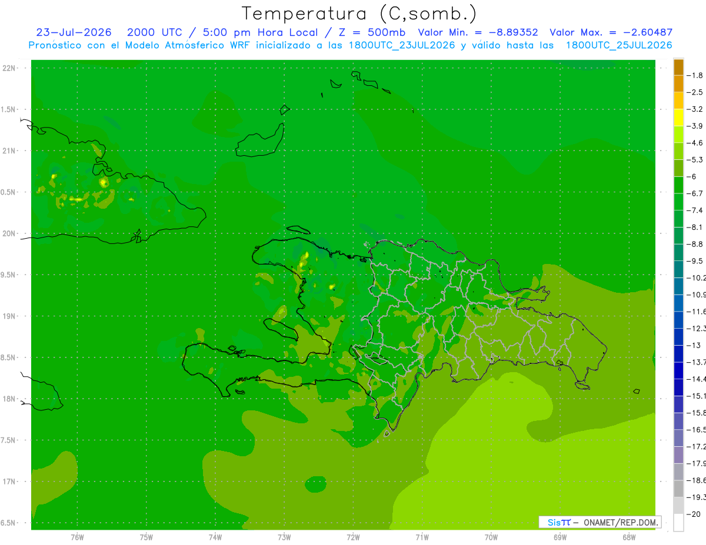Click the '1.5N' latitude label
This screenshot has height=545, width=706.
(9, 109)
